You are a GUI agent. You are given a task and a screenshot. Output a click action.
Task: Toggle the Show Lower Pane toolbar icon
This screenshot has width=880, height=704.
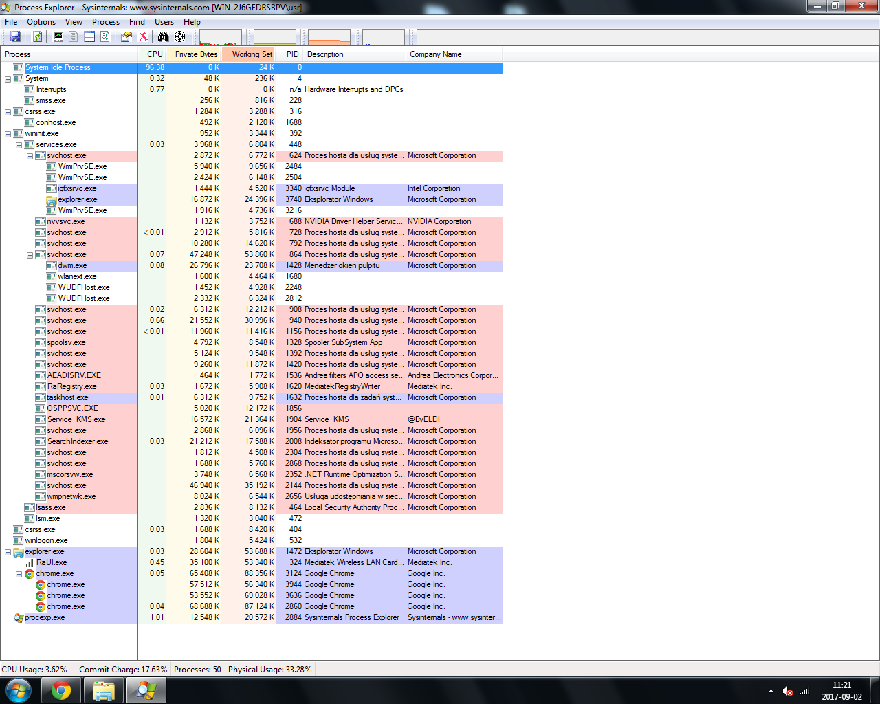[89, 36]
